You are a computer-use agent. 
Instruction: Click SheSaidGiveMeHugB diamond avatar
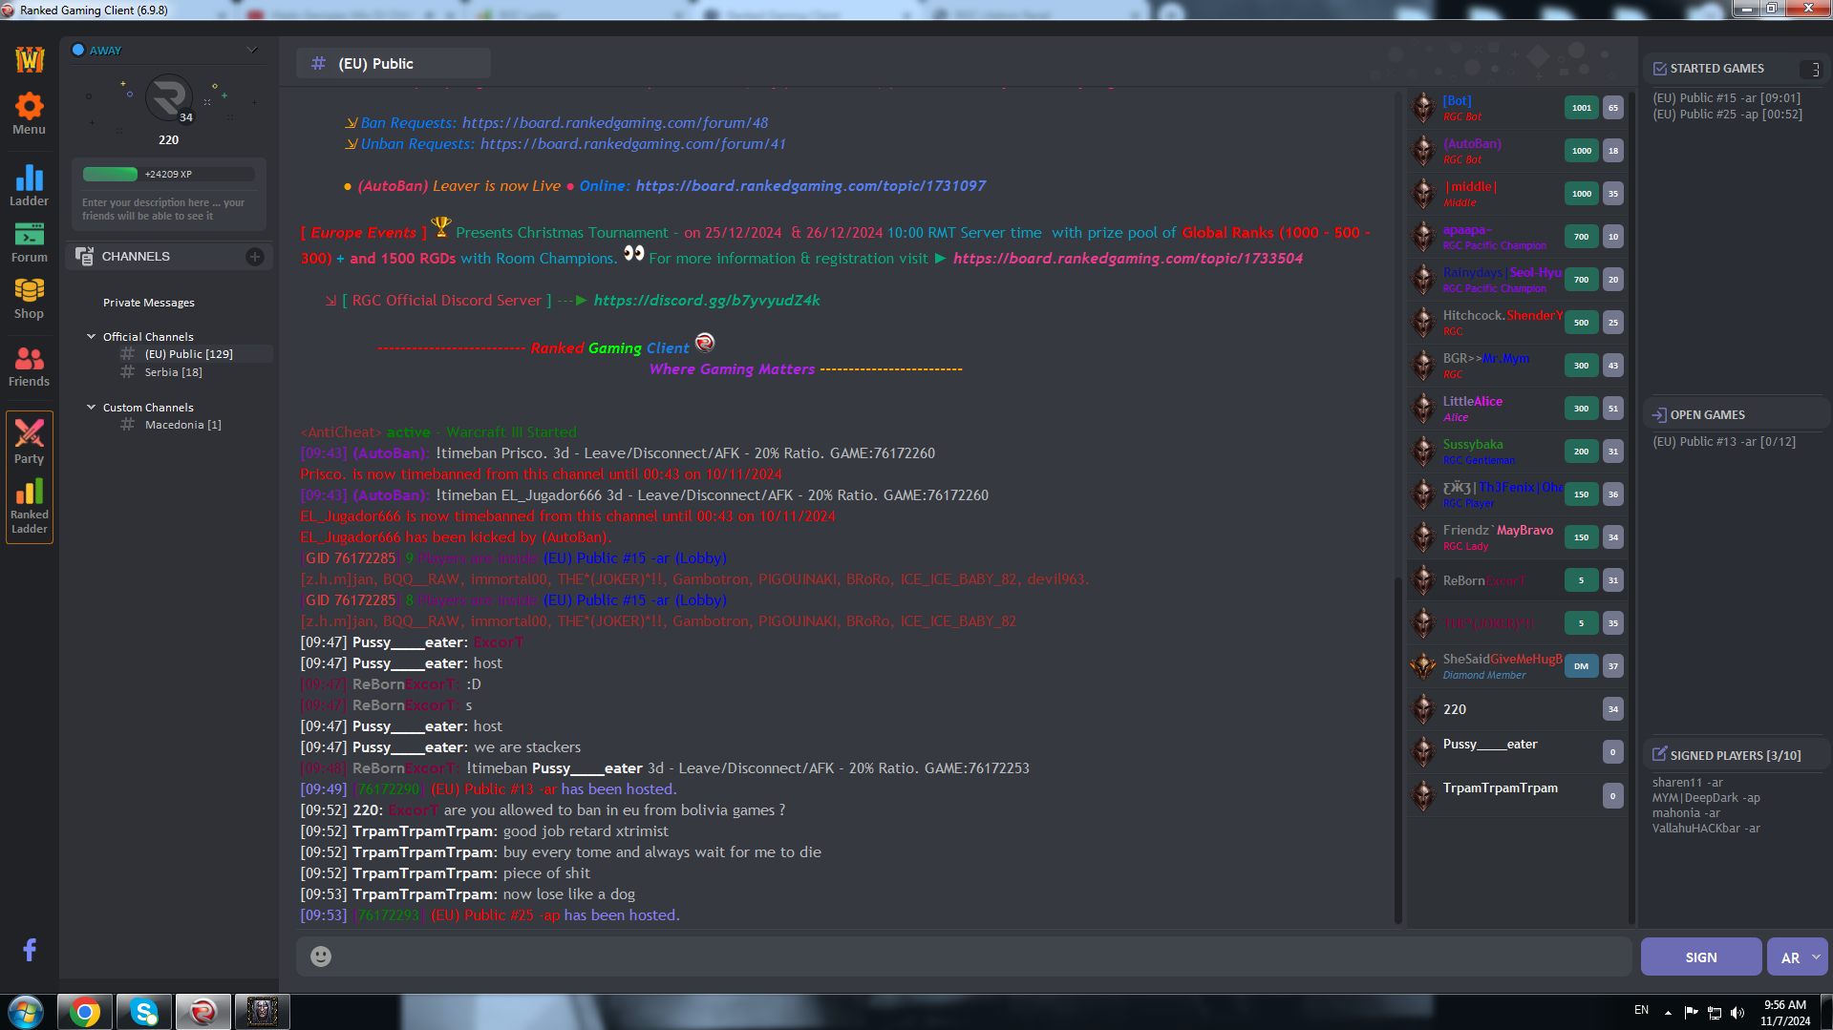coord(1423,666)
